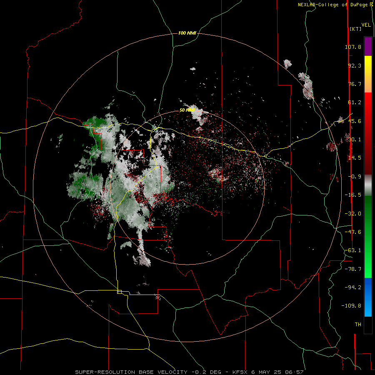Pick the black TH segment of the color bar

click(368, 325)
